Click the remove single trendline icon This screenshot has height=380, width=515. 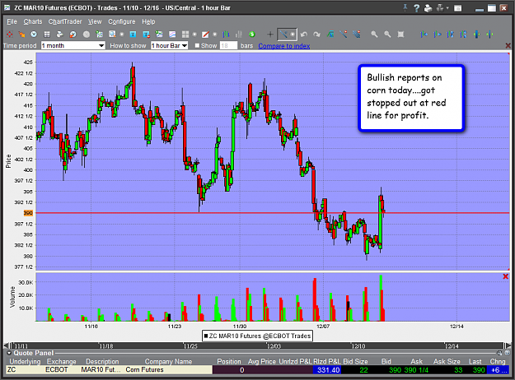pyautogui.click(x=344, y=34)
